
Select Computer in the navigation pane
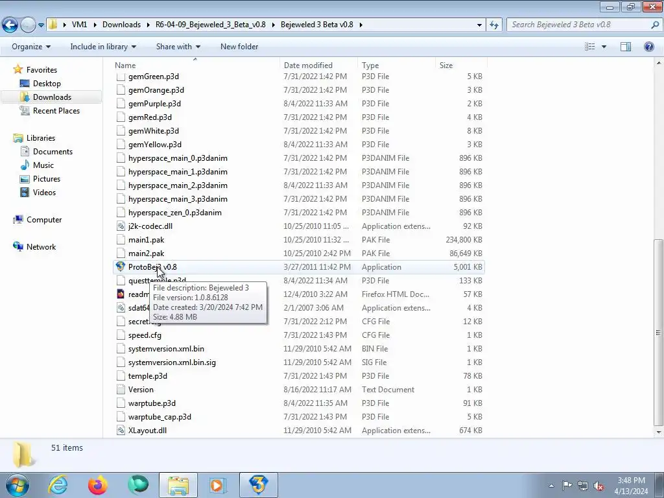[x=44, y=220]
